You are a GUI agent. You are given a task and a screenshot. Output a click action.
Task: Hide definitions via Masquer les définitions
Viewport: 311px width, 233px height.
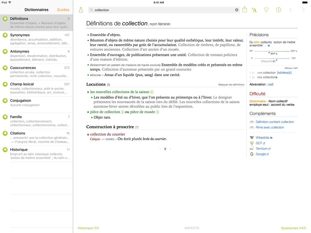[x=231, y=85]
